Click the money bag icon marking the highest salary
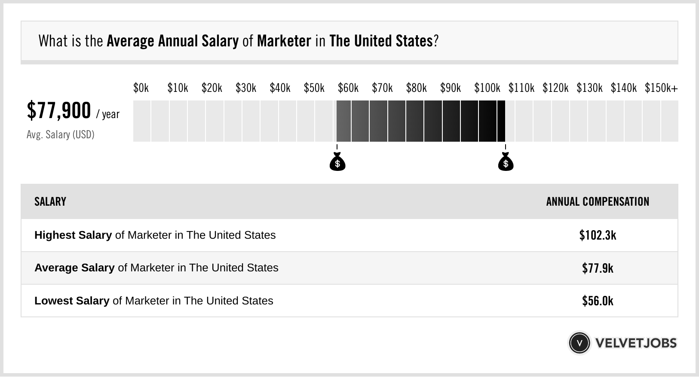Viewport: 699px width, 377px height. (506, 162)
